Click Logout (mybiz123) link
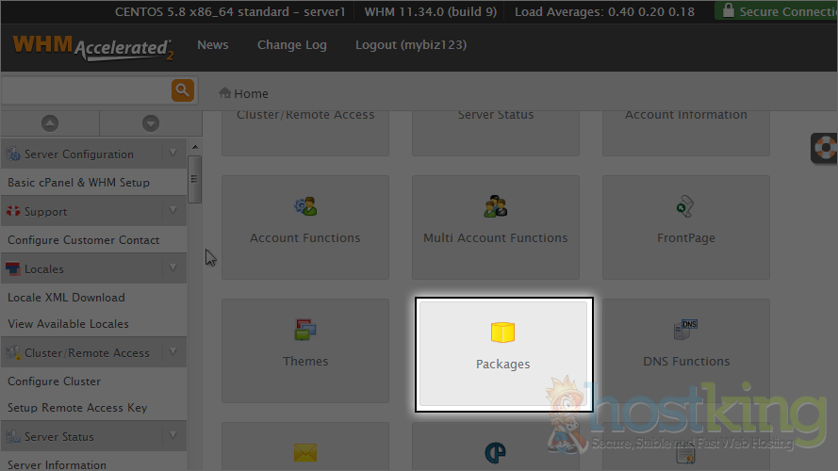 [x=410, y=45]
